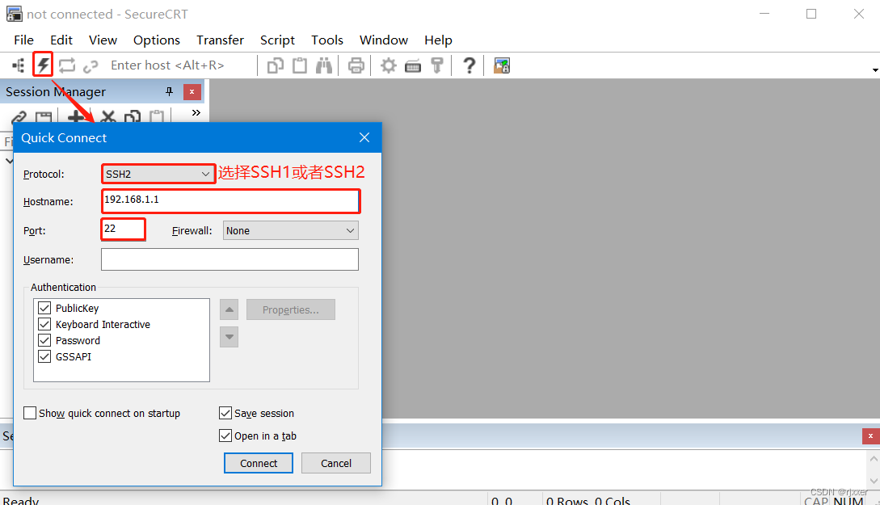The image size is (880, 505).
Task: Click the Ready status bar text
Action: coord(21,500)
